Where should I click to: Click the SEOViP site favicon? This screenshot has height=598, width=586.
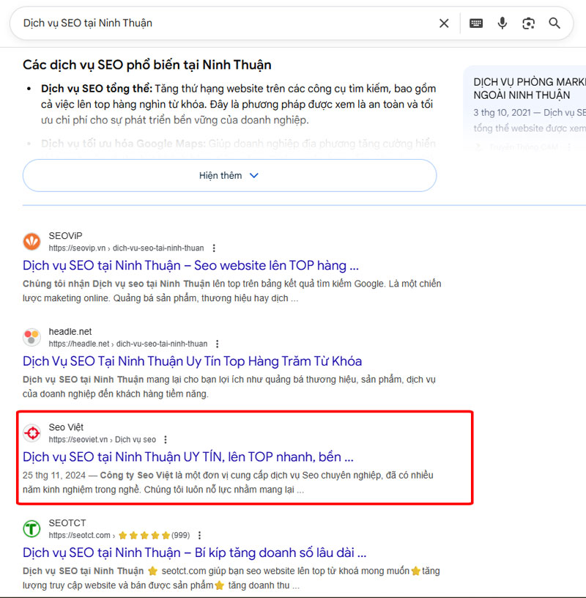tap(31, 241)
